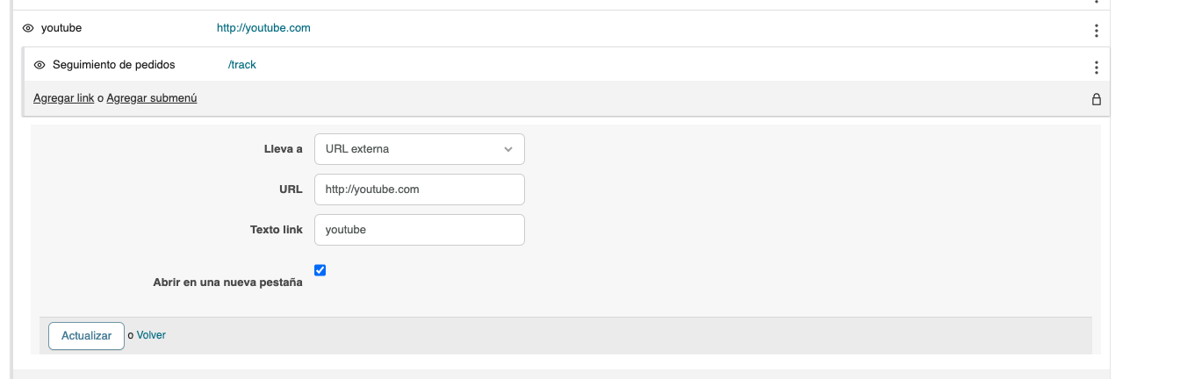1180x379 pixels.
Task: Select the Seguimiento de pedidos item name
Action: point(114,65)
